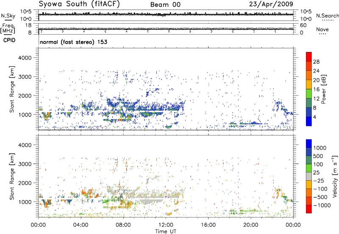Viewport: 339px width, 234px height.
Task: Click the 'Freq. [MHz]' axis label
Action: pos(8,29)
